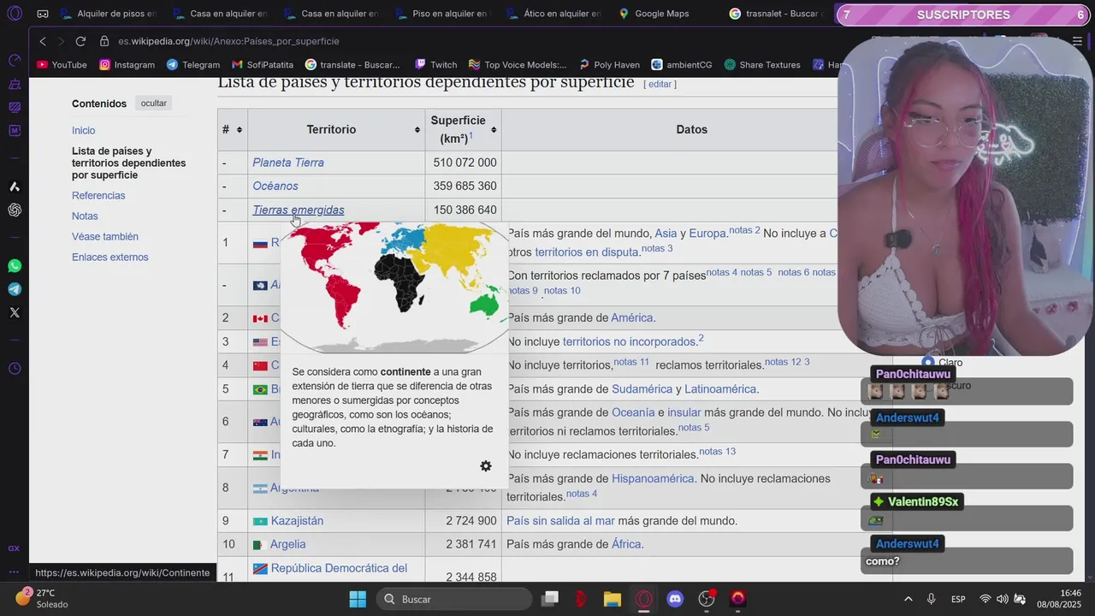Jump to Inicio in contents
1095x616 pixels.
(83, 131)
